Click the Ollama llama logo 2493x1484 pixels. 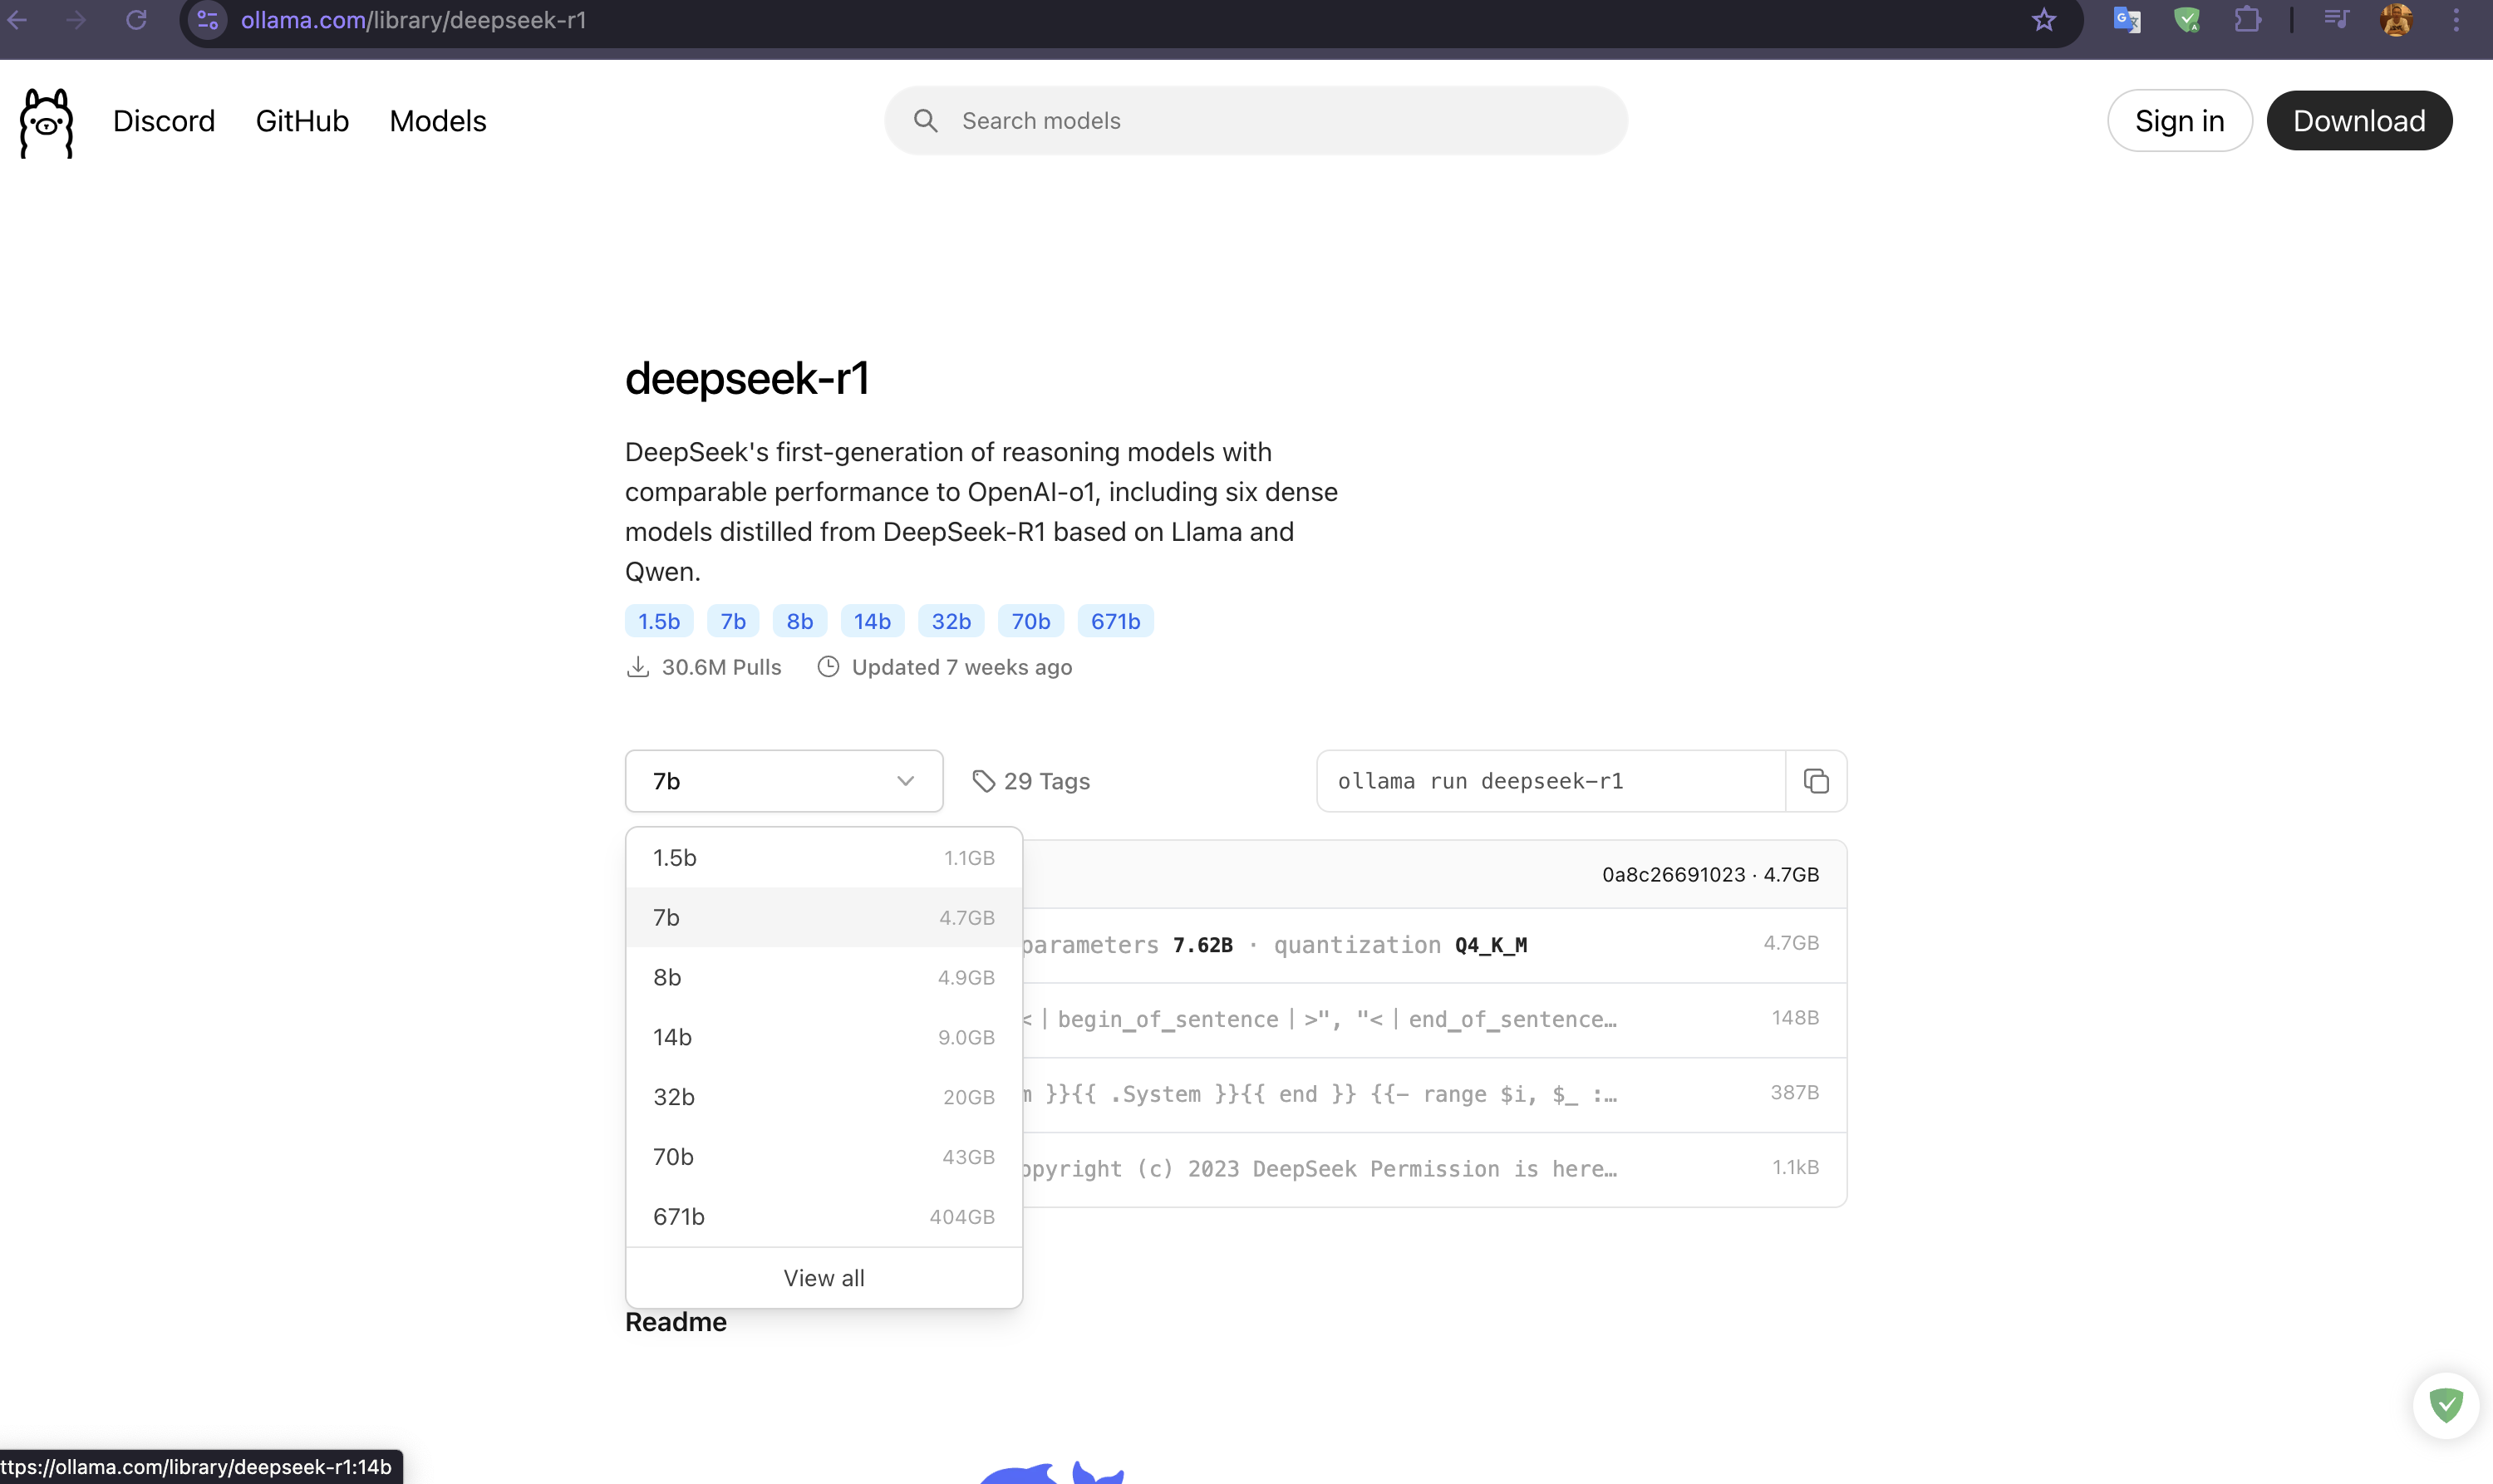(x=46, y=122)
